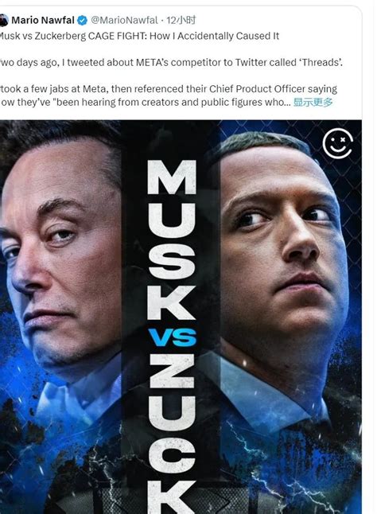This screenshot has height=514, width=377.
Task: Click the line starting "been hearing from creators"
Action: click(146, 102)
